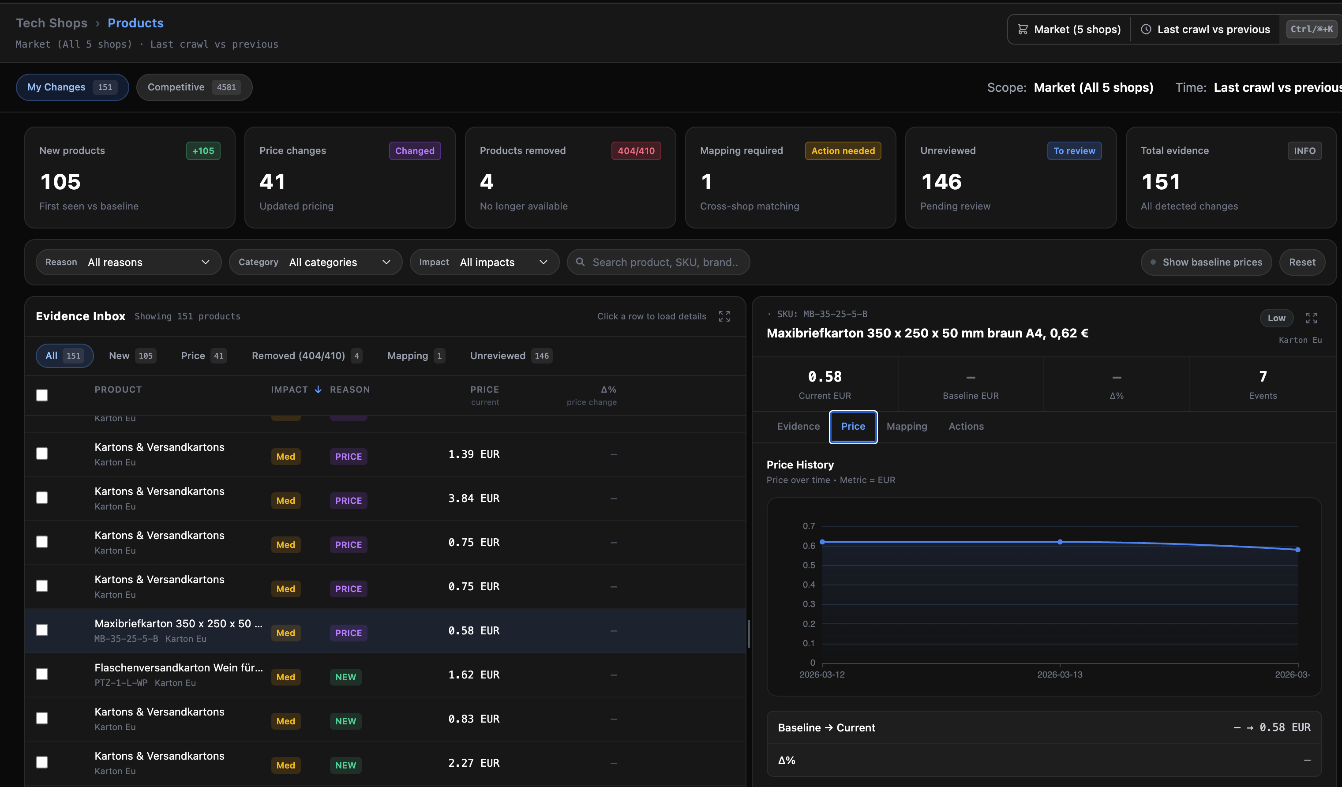Screen dimensions: 1342x787
Task: Click the magnifier icon in the search field
Action: point(581,262)
